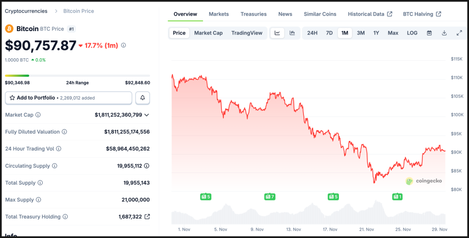This screenshot has width=469, height=238.
Task: Click the 24h Range progress bar
Action: pyautogui.click(x=77, y=75)
